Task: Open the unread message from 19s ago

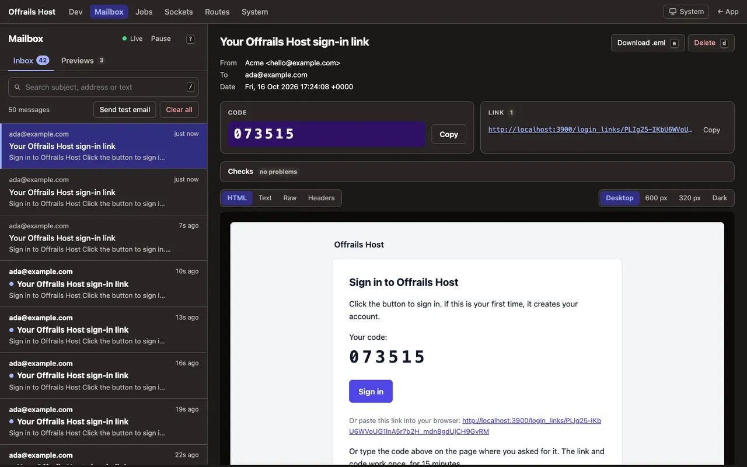Action: [x=103, y=421]
